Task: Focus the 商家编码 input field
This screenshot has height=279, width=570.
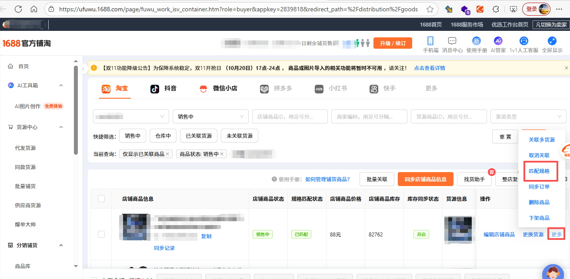Action: 369,116
